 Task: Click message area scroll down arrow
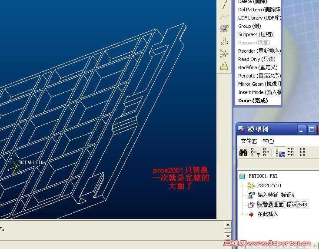click(x=228, y=236)
